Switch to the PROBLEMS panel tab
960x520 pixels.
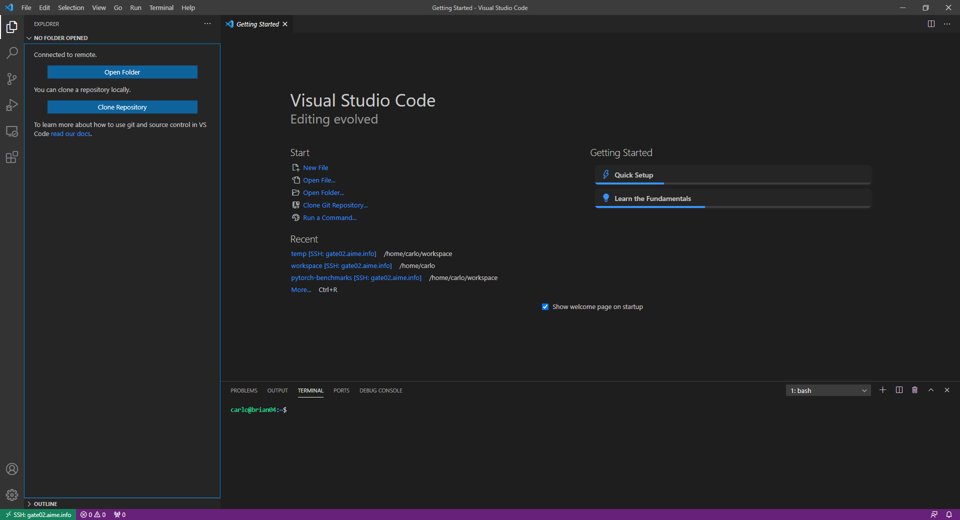pos(244,390)
